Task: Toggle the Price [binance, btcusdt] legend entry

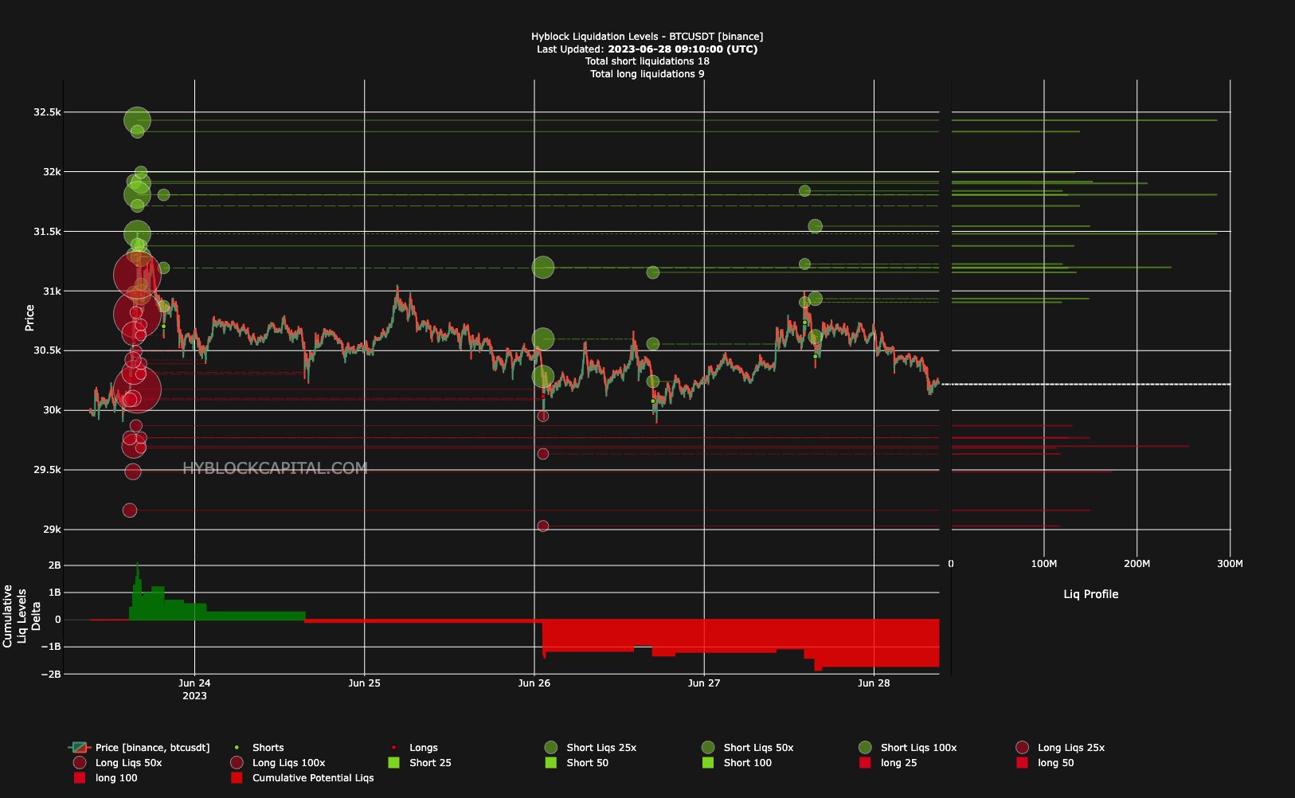Action: tap(140, 748)
